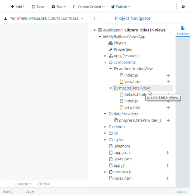The image size is (190, 195).
Task: Click the Application window icon
Action: point(100,30)
